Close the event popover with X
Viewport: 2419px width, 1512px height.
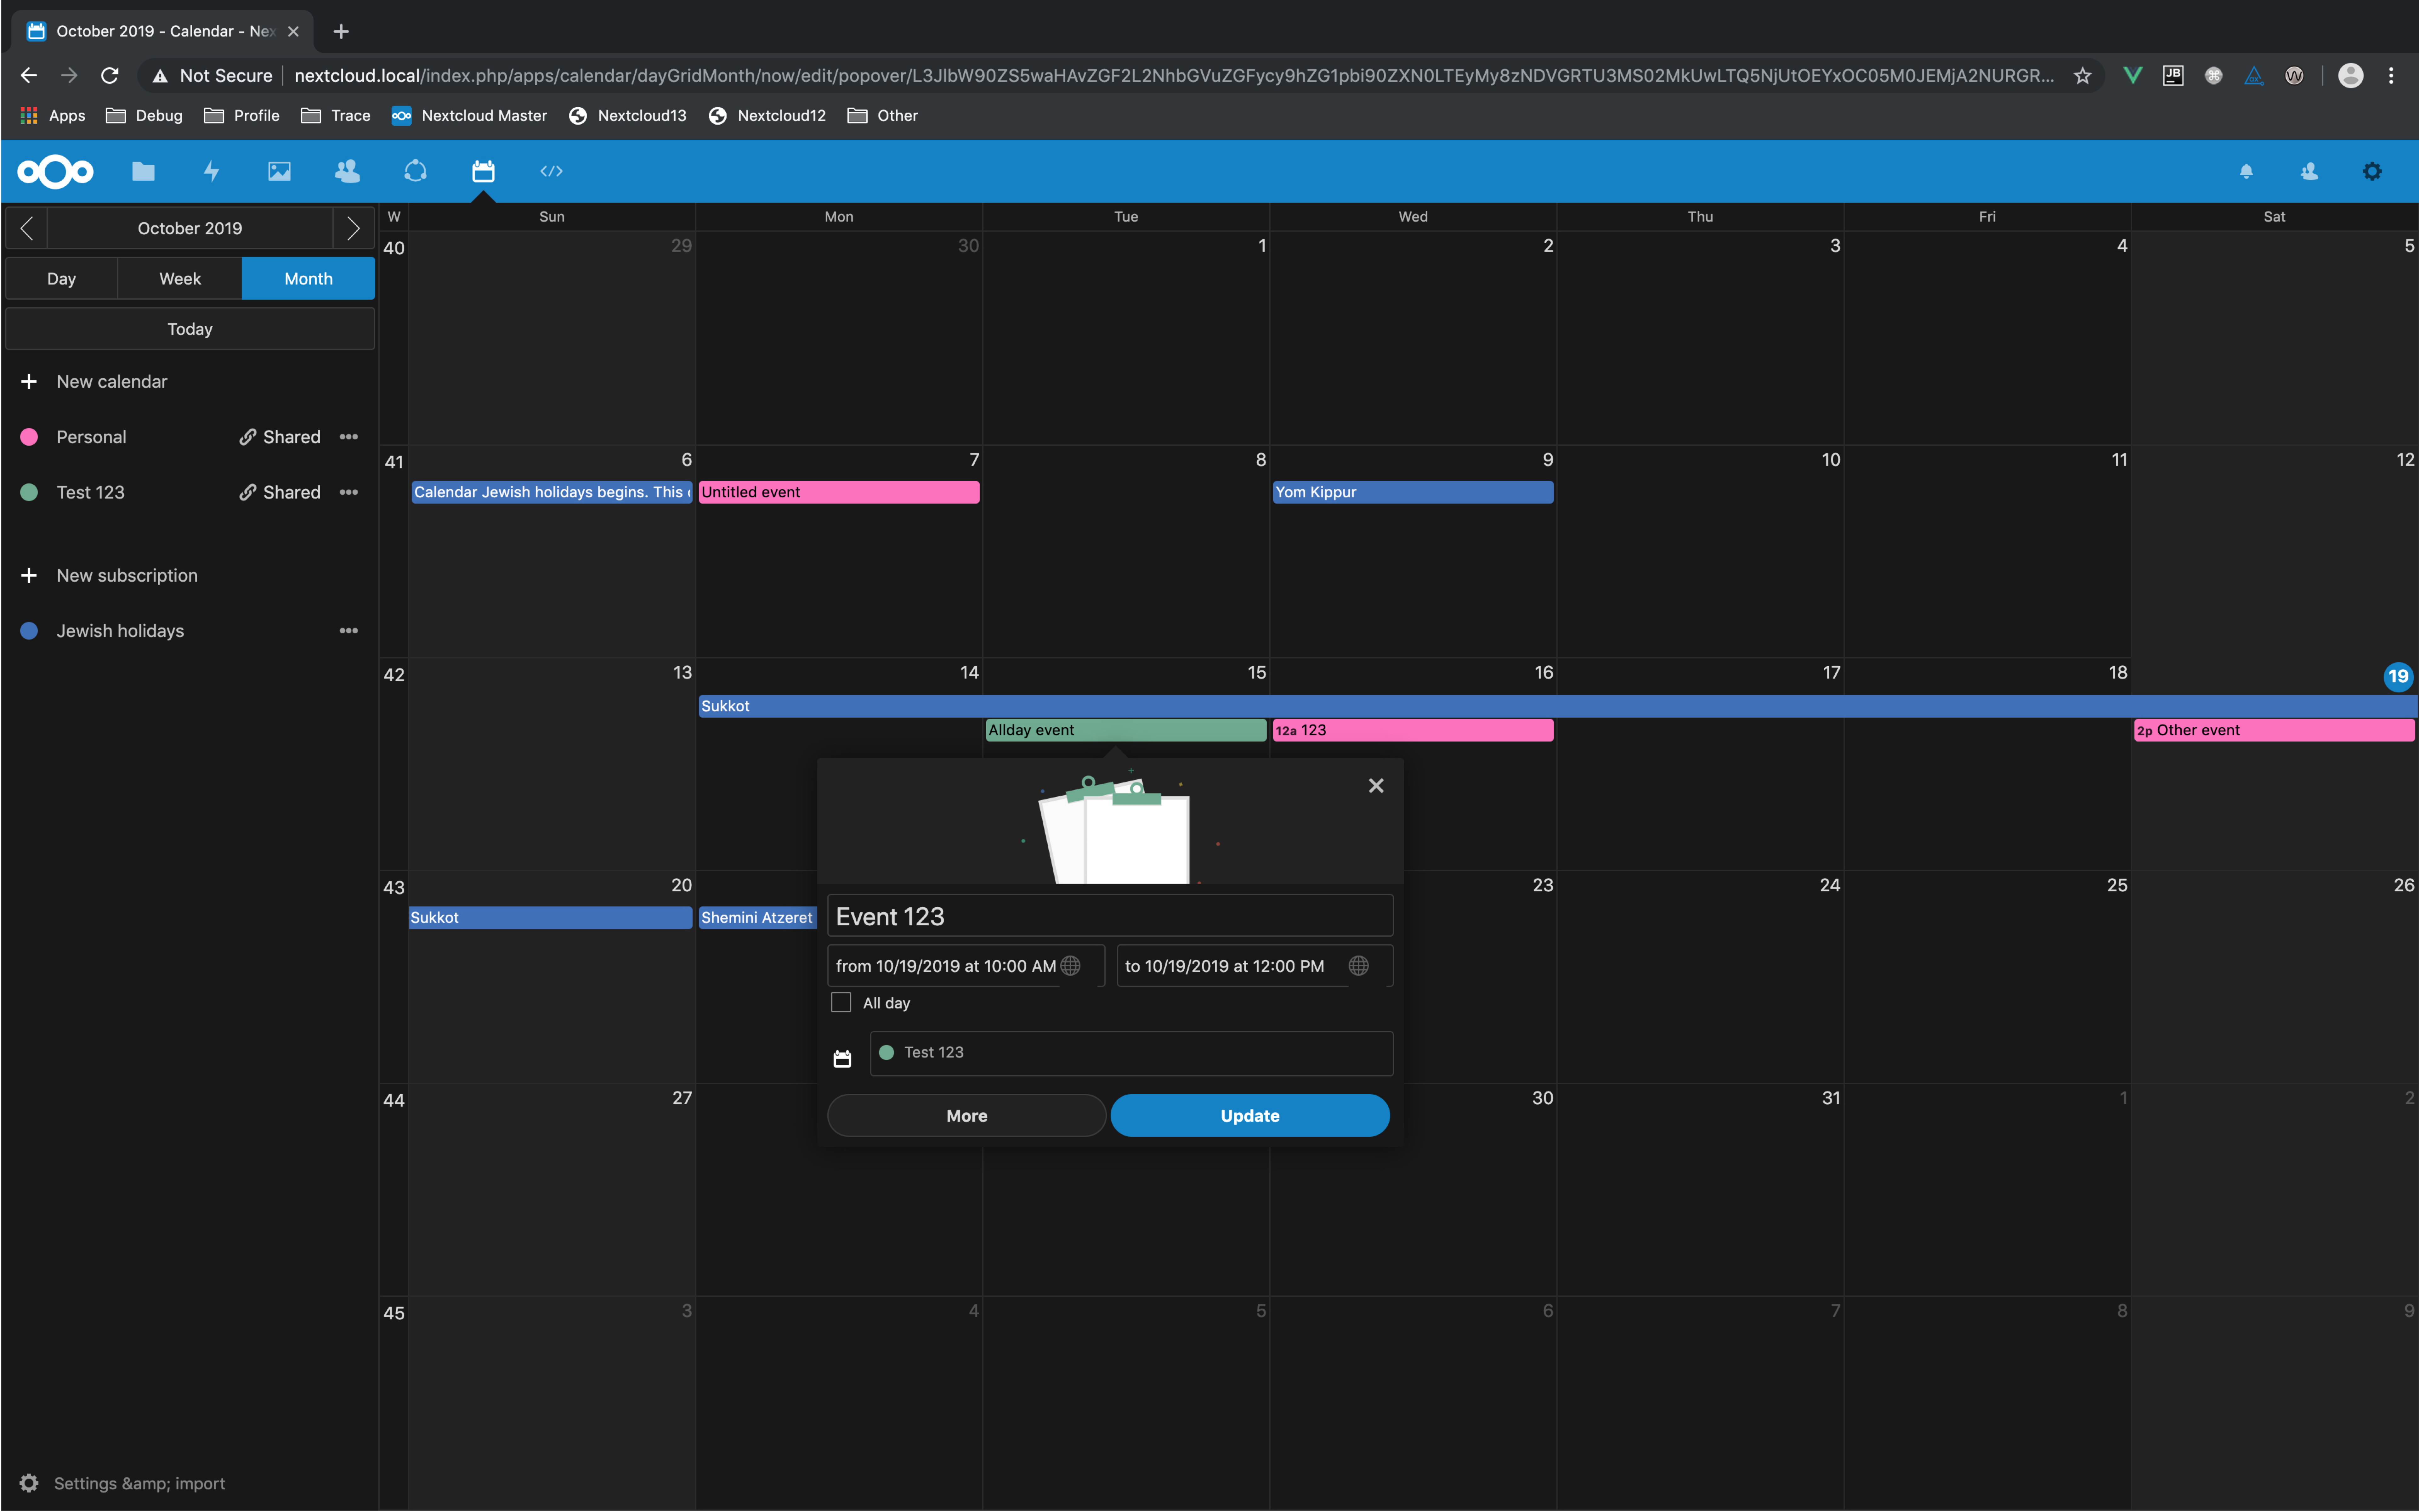1376,786
